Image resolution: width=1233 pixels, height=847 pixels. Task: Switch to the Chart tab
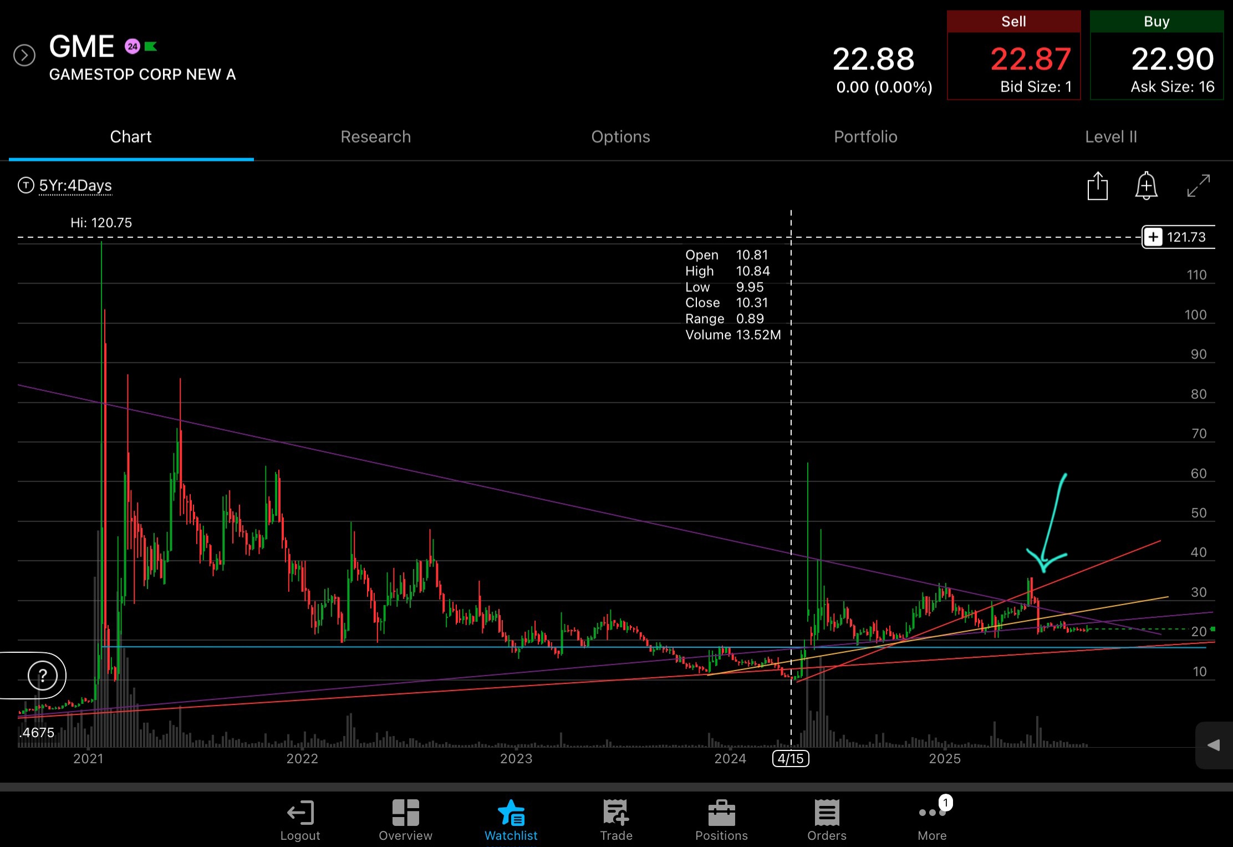[x=131, y=137]
